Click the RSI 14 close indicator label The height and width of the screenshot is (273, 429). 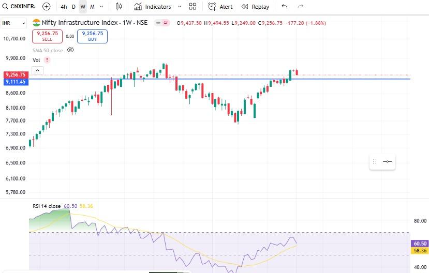click(x=47, y=206)
